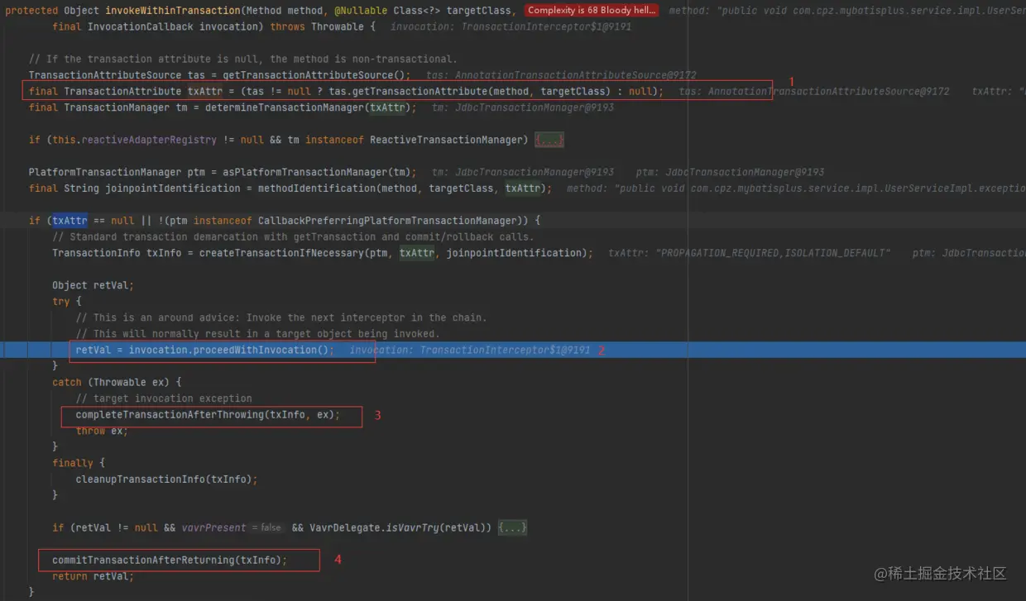
Task: Click comment 'target invocation exception'
Action: pos(164,398)
